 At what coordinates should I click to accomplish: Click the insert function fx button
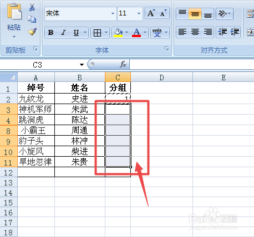tap(123, 64)
